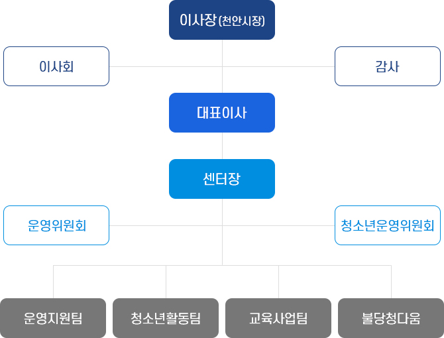Select the 청소년활동팀 team box
444x338 pixels.
pyautogui.click(x=166, y=318)
